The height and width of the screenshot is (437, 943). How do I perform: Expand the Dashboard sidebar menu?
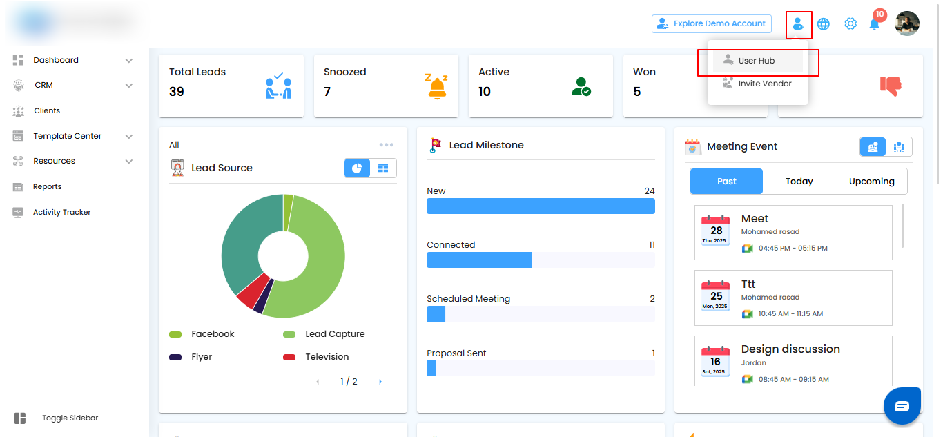click(x=128, y=61)
